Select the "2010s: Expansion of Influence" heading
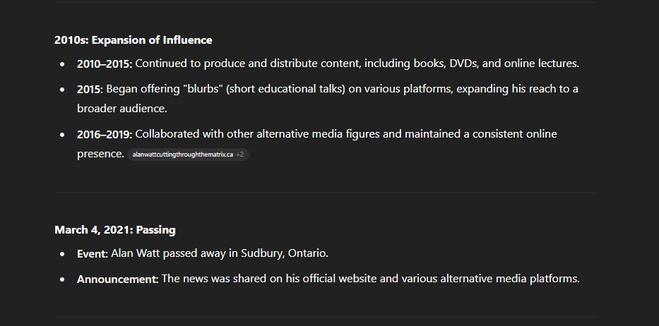 pyautogui.click(x=133, y=40)
